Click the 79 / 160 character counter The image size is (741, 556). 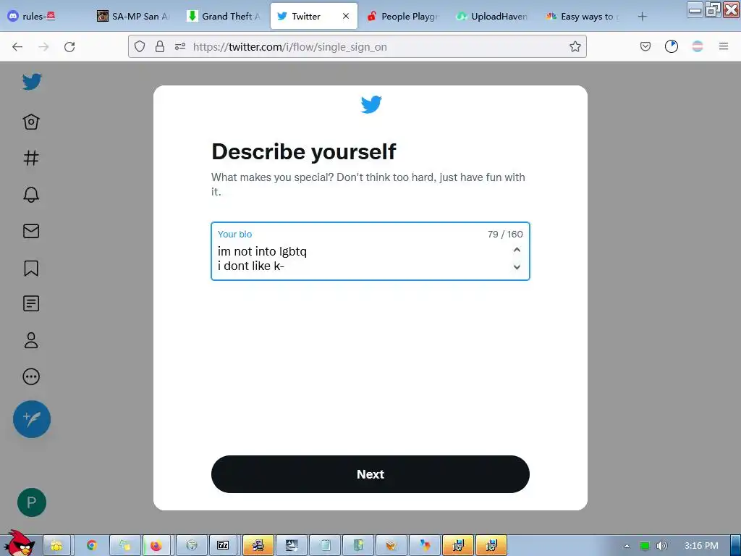(x=505, y=234)
